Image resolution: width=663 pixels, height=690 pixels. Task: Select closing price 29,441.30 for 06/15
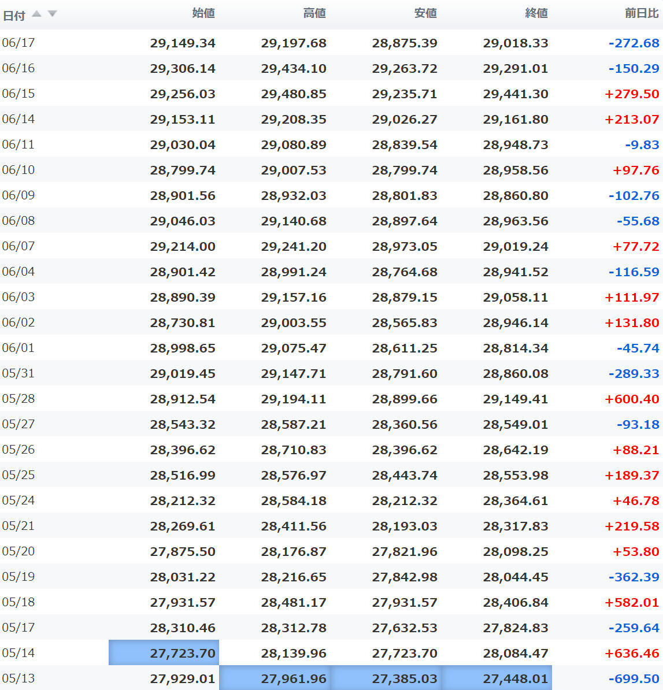click(516, 94)
